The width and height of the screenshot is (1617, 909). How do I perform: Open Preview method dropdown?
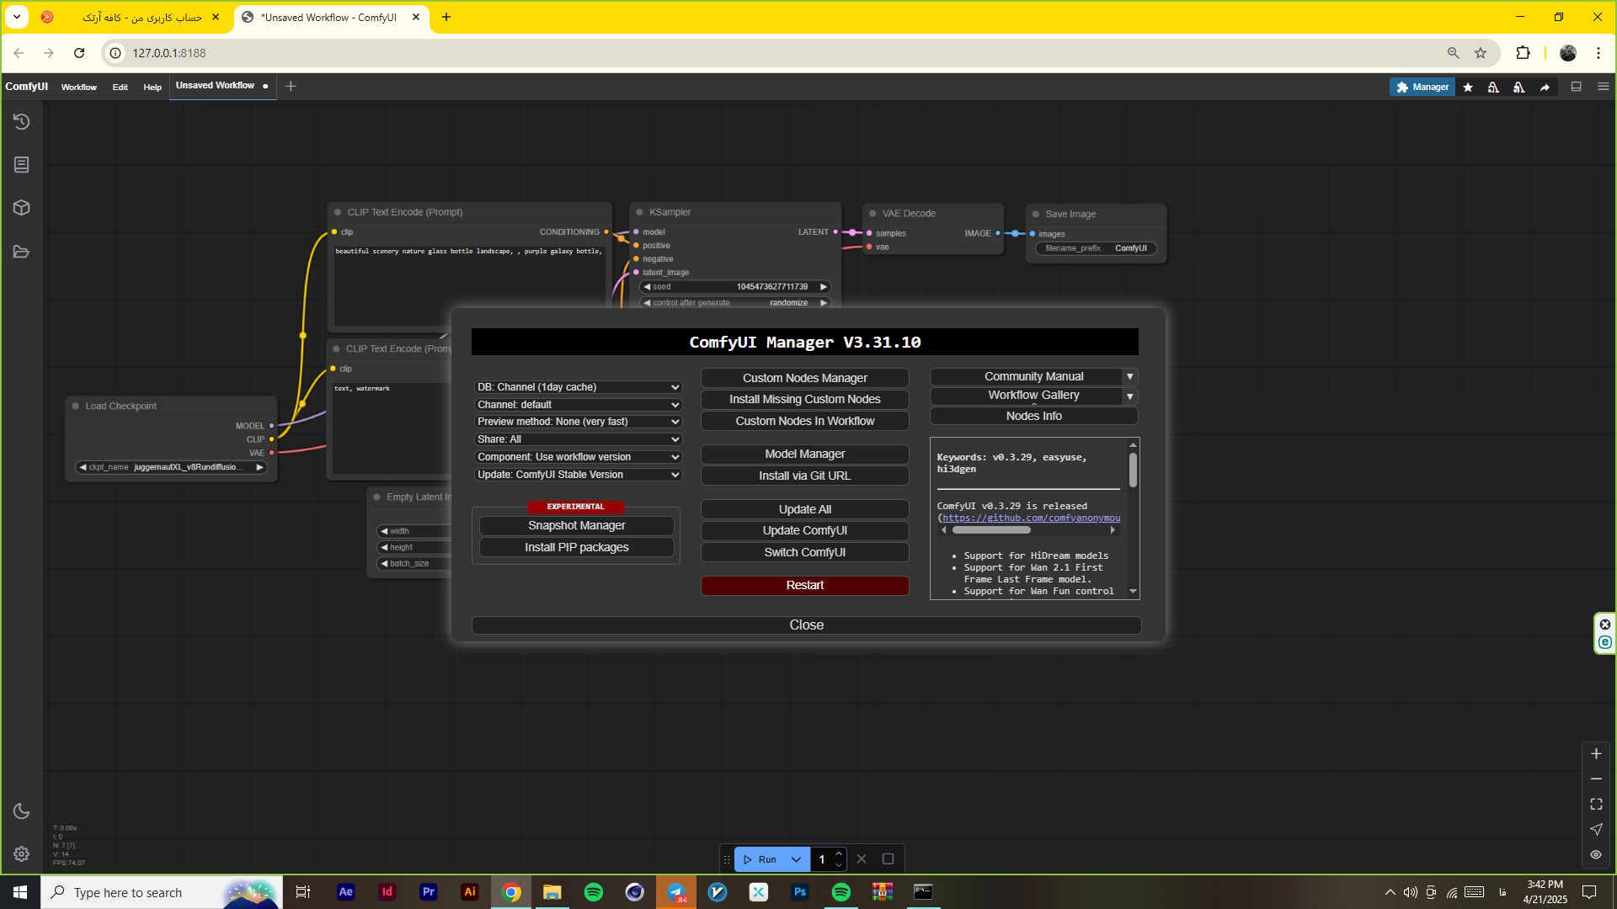578,422
